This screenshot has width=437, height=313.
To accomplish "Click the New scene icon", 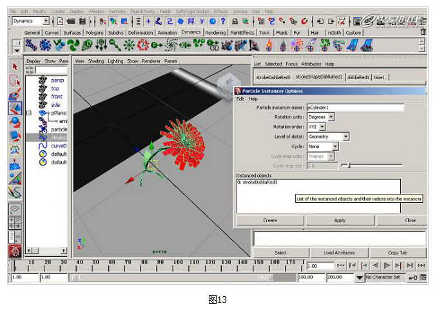I will [60, 21].
